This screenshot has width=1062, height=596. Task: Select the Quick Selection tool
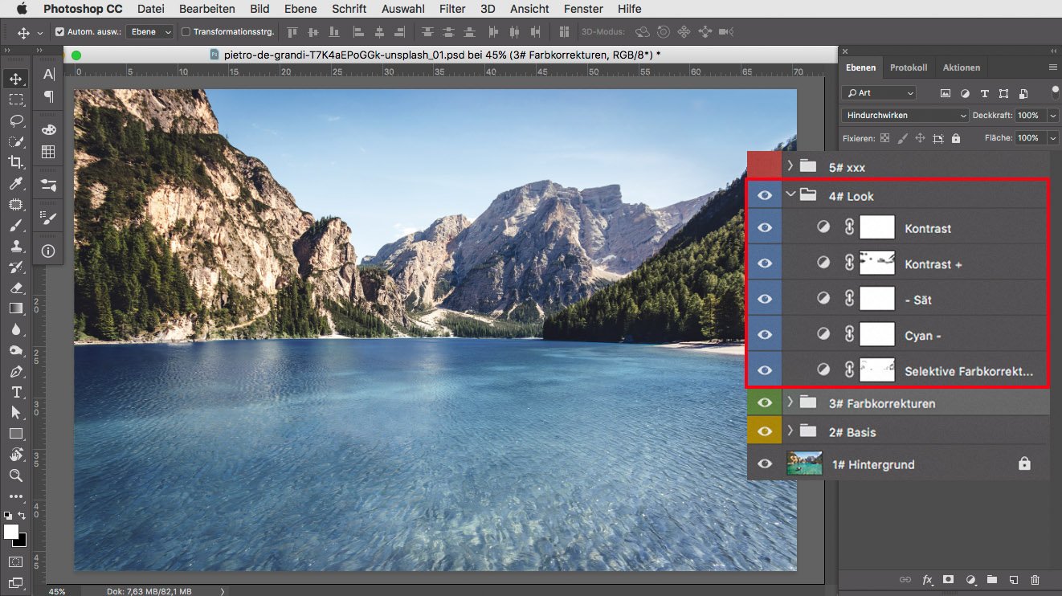pyautogui.click(x=16, y=141)
